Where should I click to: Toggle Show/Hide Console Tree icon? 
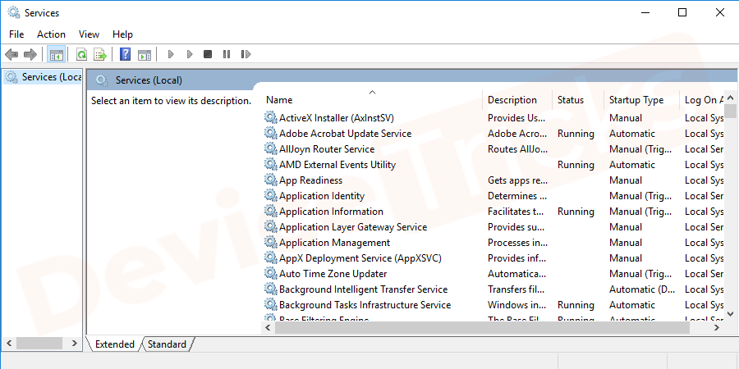[x=57, y=55]
